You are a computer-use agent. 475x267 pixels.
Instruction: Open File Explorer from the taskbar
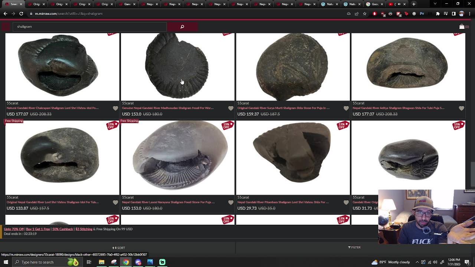pos(101,262)
